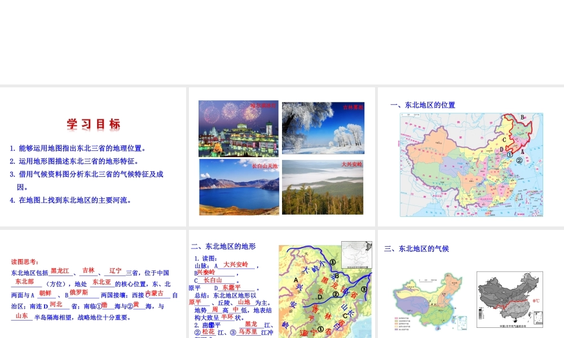Click objective 4 about 主要河流
The image size is (564, 338).
[70, 200]
